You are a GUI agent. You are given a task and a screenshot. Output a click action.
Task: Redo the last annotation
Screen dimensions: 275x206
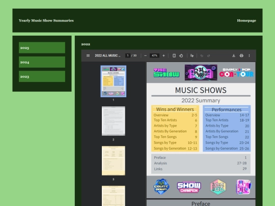coord(208,55)
